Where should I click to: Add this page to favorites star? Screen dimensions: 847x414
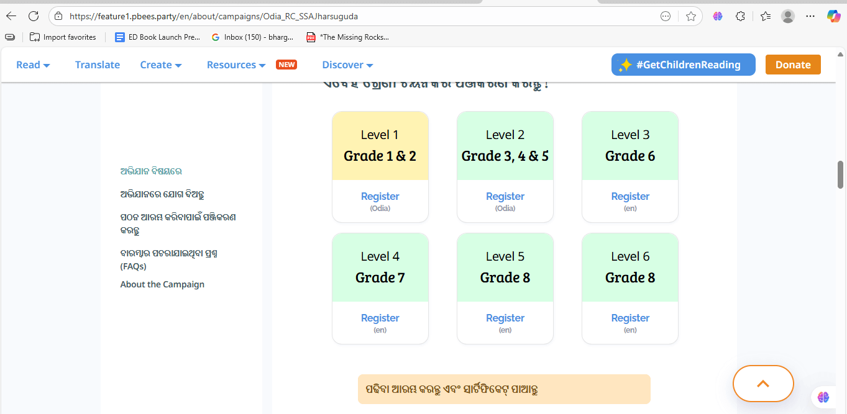tap(690, 16)
